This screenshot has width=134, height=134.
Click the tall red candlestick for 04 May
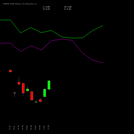[23, 88]
